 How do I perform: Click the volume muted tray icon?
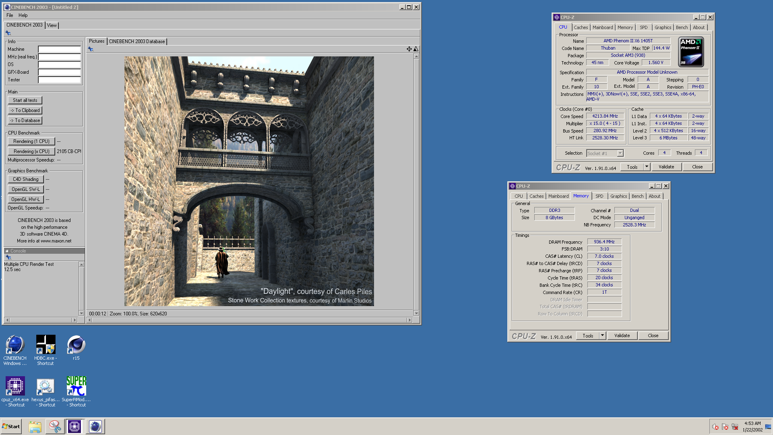[715, 427]
